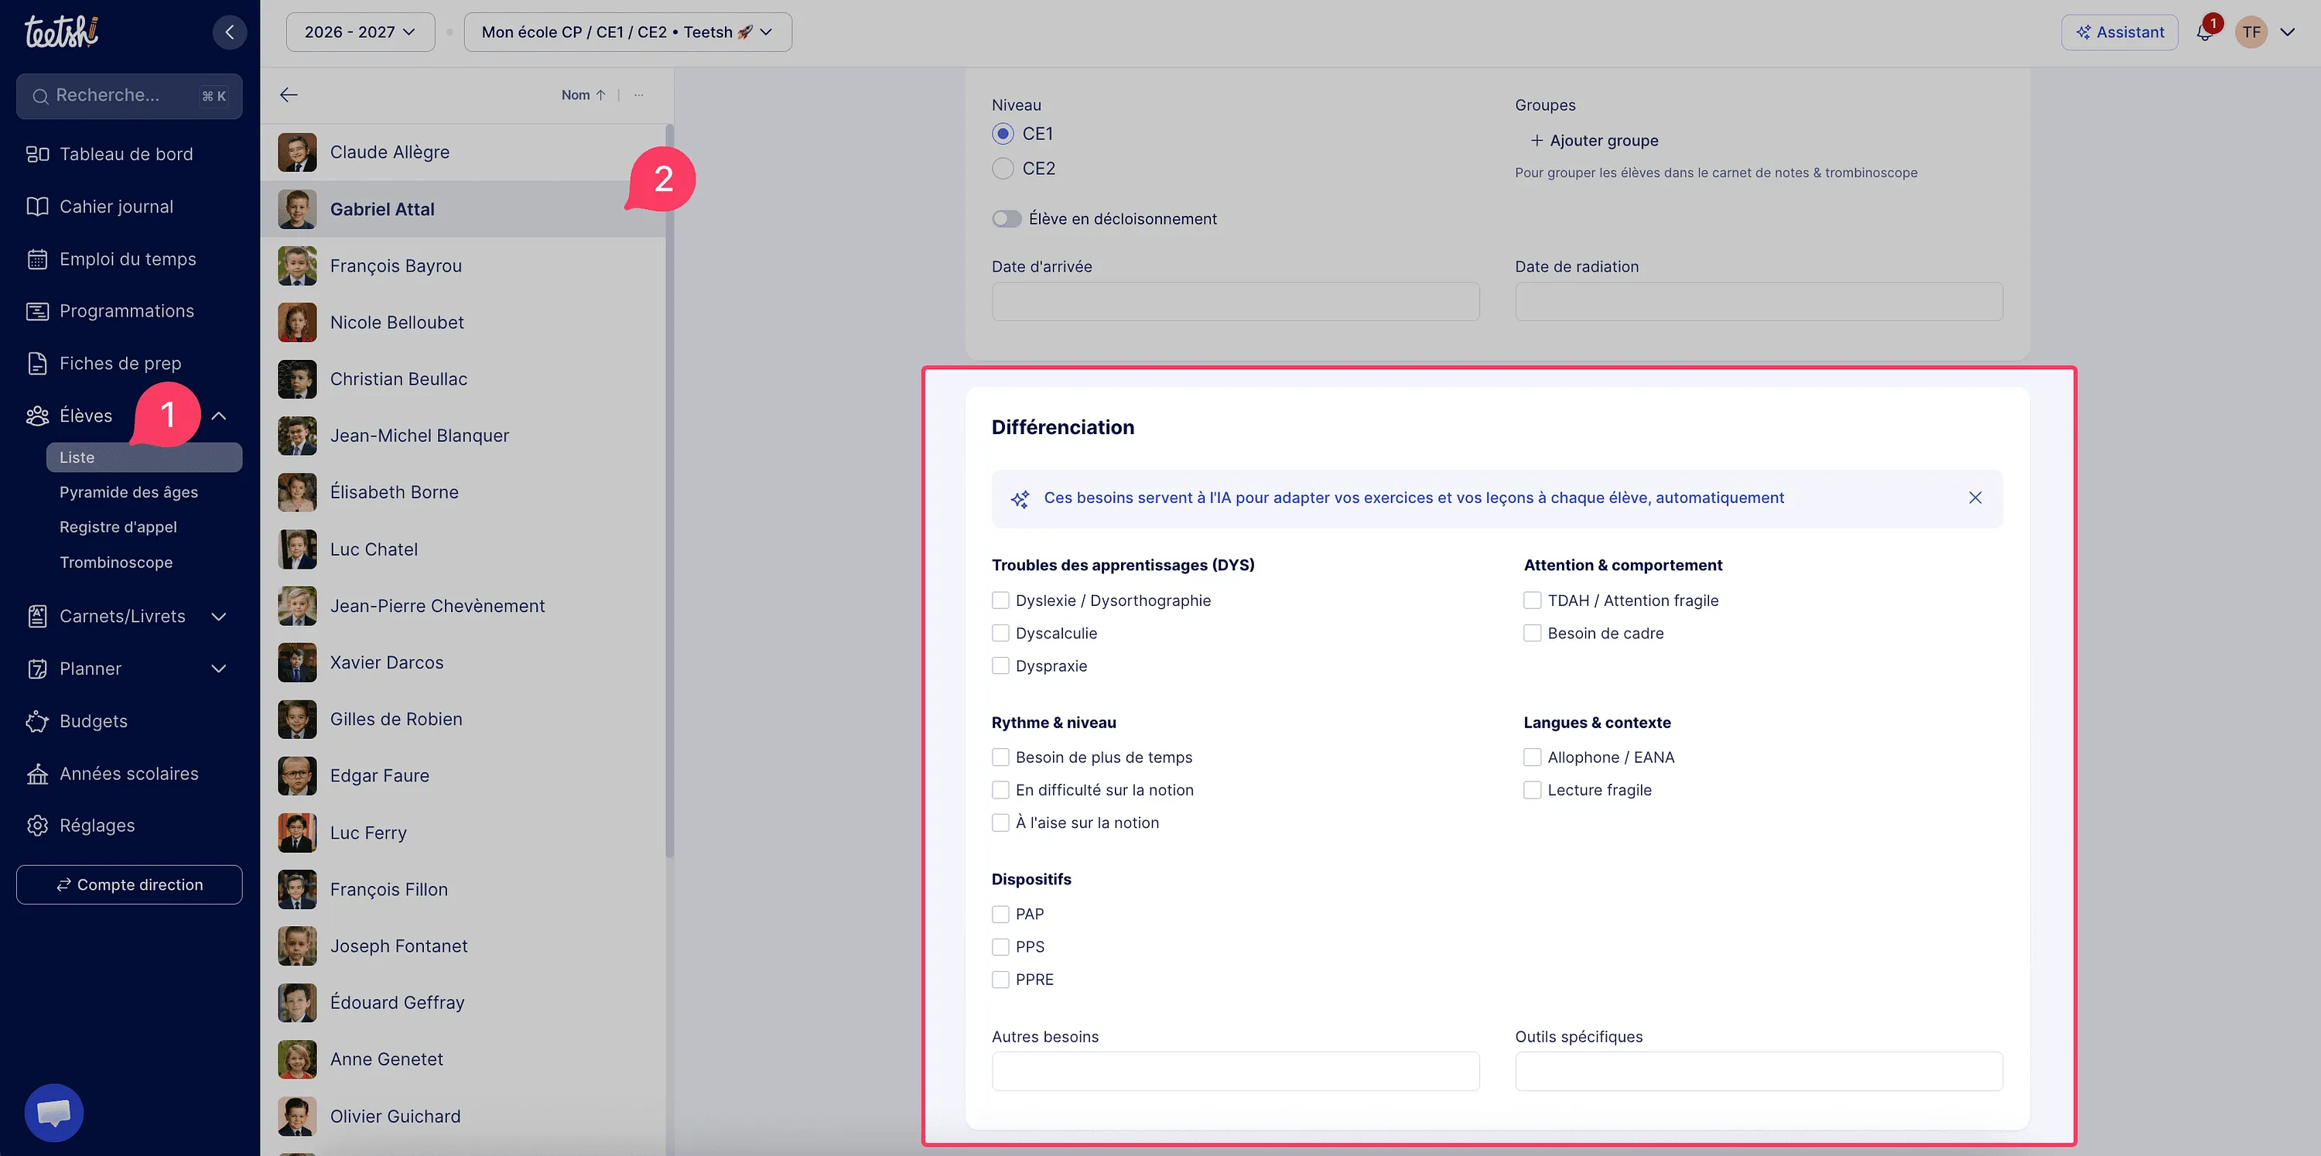Screen dimensions: 2321x1156
Task: Collapse the sidebar with the chevron button
Action: pyautogui.click(x=229, y=32)
